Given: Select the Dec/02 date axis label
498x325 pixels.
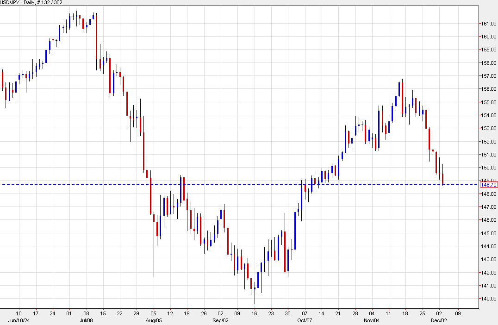Looking at the screenshot, I should 438,319.
